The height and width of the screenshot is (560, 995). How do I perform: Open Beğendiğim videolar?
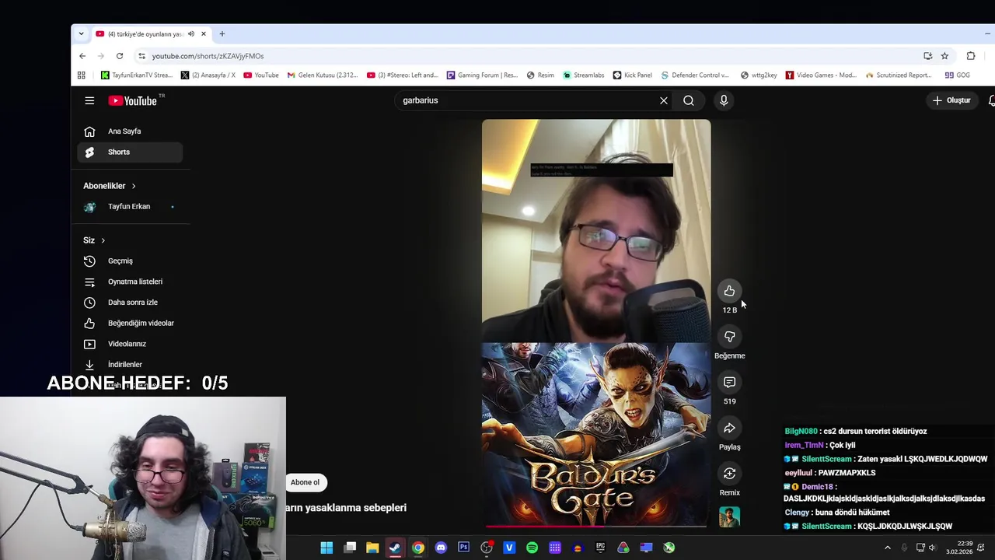(x=130, y=323)
